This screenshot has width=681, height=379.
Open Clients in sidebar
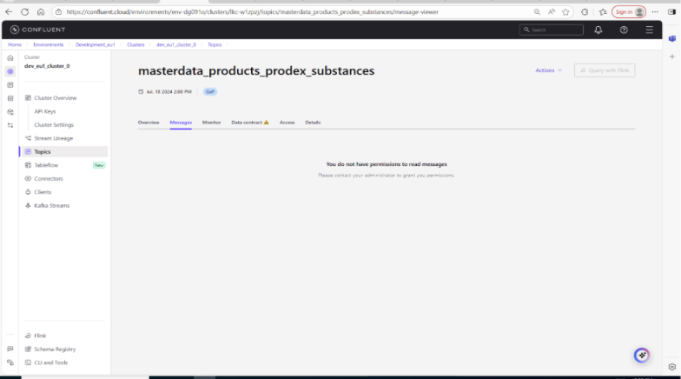(x=43, y=192)
